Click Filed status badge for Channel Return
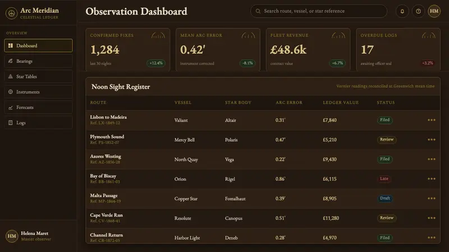Screen dimensions: 449x252 tap(384, 237)
